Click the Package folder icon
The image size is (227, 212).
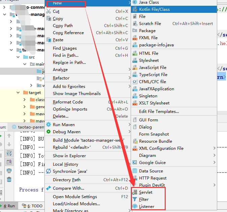click(135, 30)
